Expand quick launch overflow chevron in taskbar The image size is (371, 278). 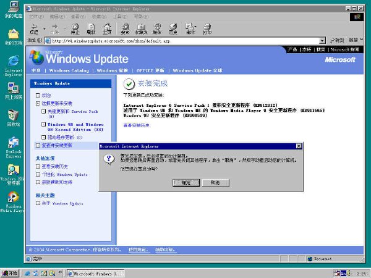coord(60,273)
